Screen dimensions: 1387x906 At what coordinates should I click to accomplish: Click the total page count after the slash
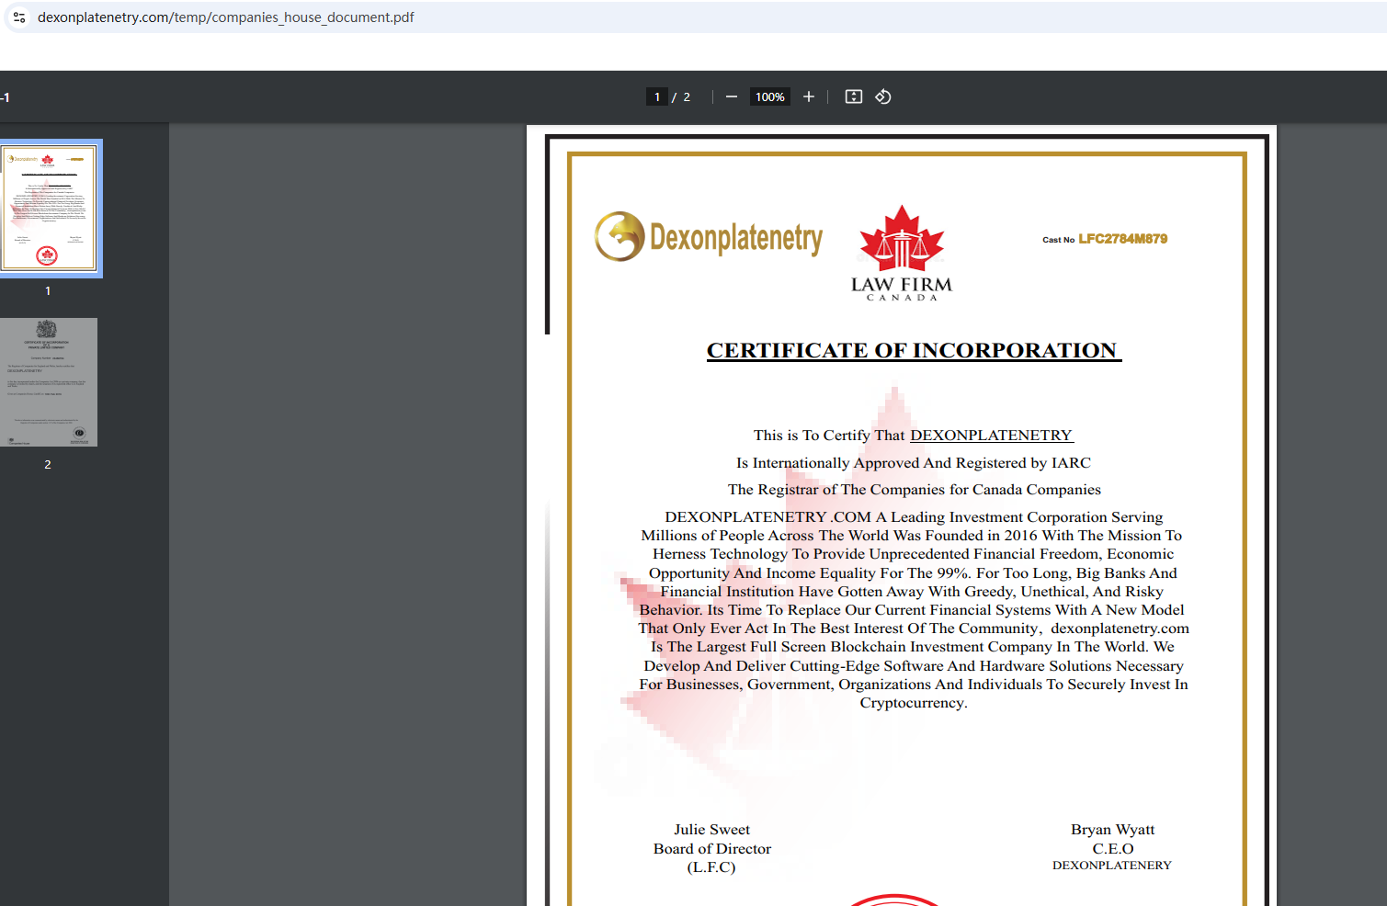click(687, 96)
